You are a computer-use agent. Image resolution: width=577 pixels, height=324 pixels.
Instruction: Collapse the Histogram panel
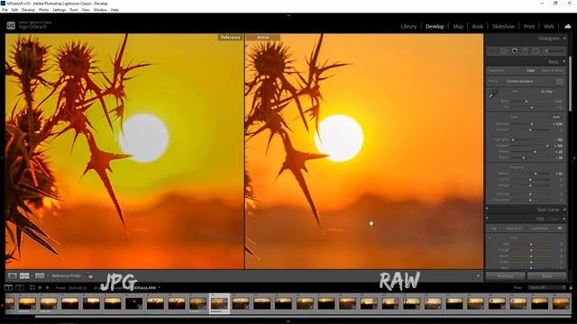click(x=564, y=38)
